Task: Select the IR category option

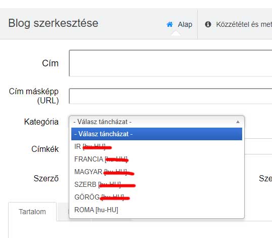Action: tap(157, 146)
